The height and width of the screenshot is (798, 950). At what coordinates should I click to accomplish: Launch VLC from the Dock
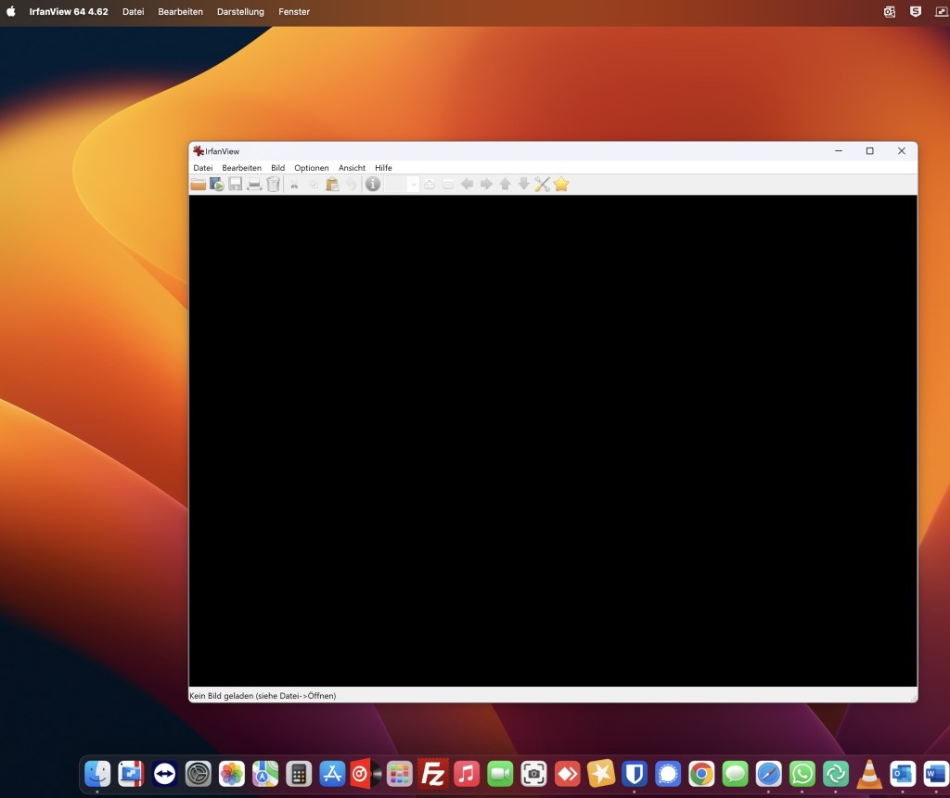coord(869,773)
